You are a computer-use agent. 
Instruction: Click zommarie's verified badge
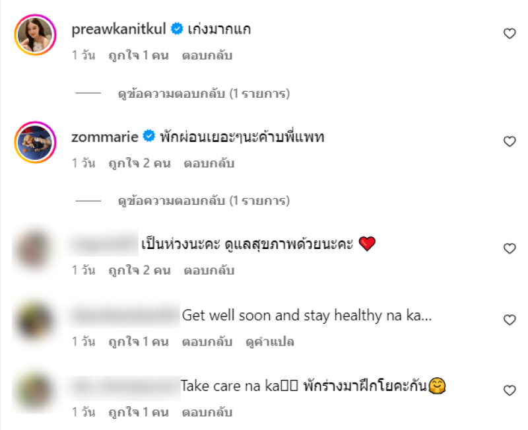click(x=149, y=136)
